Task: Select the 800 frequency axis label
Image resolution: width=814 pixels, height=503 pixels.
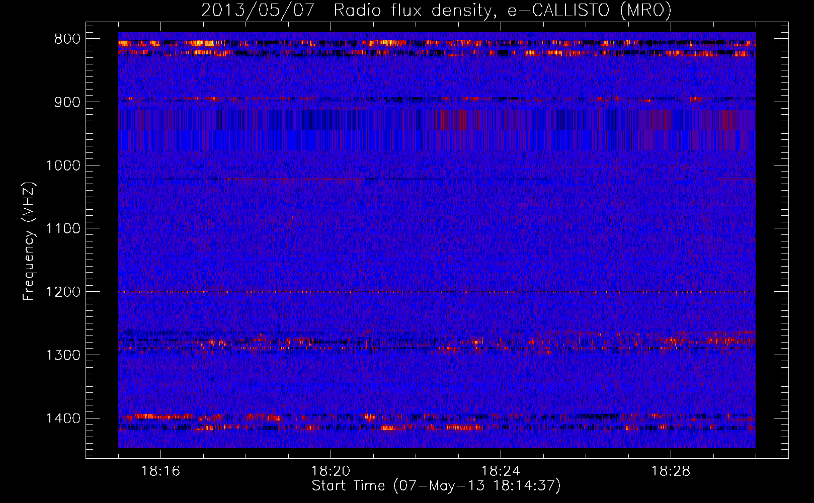Action: [67, 39]
